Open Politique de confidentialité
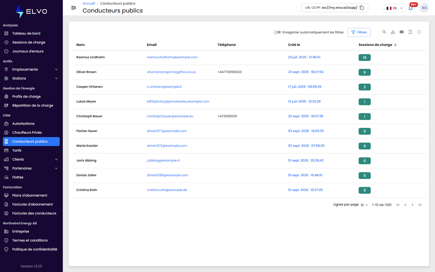Image resolution: width=435 pixels, height=272 pixels. pyautogui.click(x=31, y=249)
